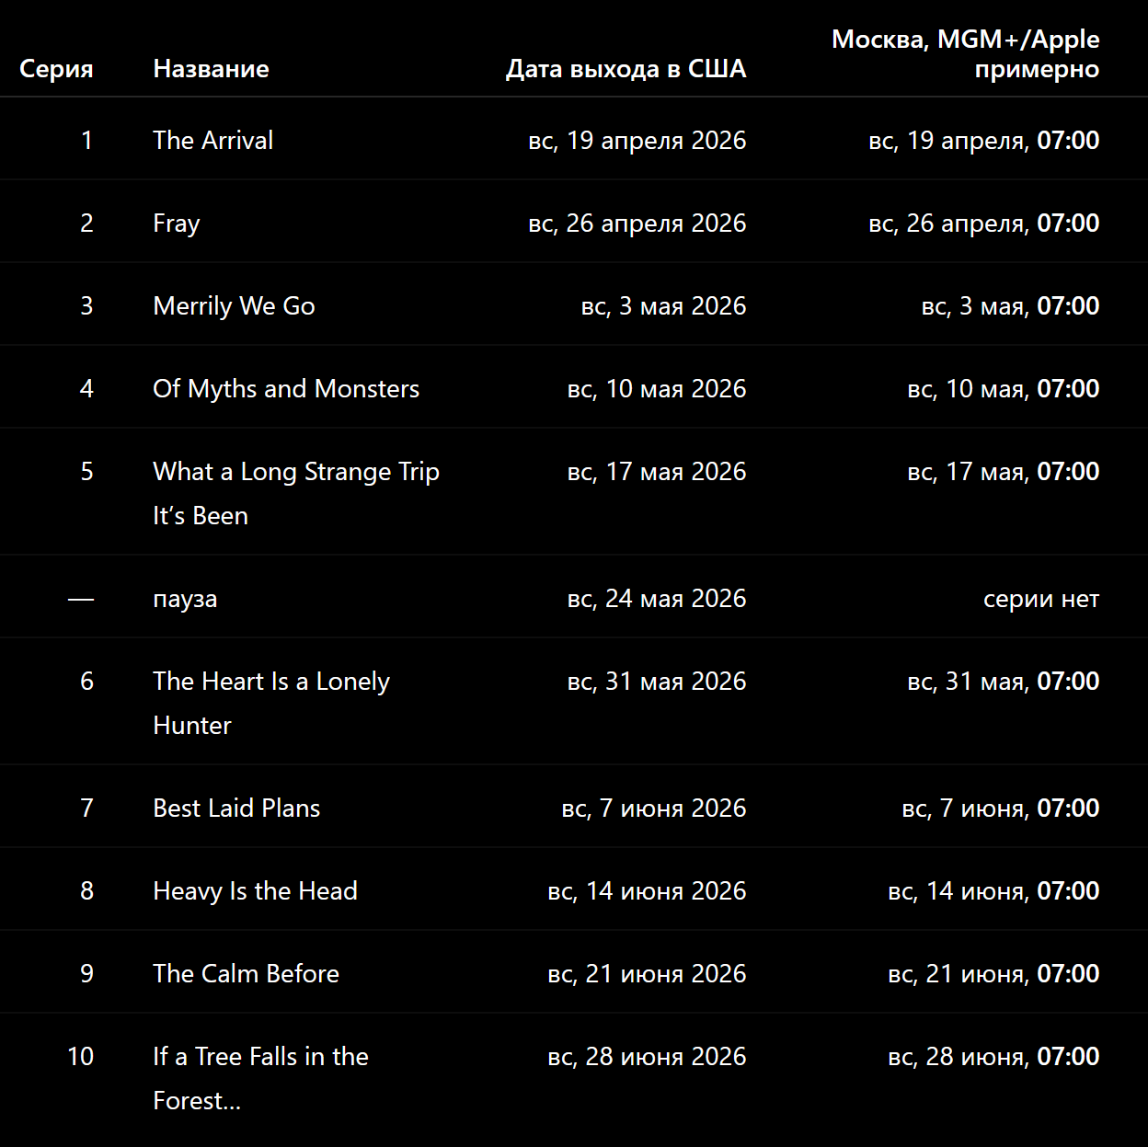Click the 'Дата выхода в США' header
The width and height of the screenshot is (1148, 1147).
tap(626, 69)
